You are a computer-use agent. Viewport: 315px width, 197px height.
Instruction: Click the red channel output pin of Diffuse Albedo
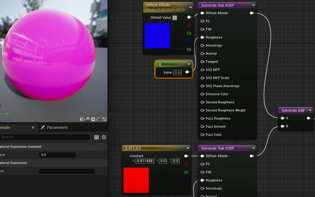coord(189,25)
